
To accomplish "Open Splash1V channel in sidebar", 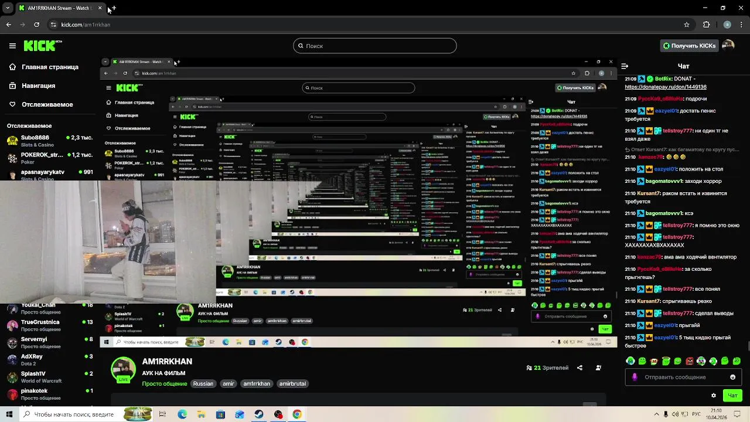I will click(x=50, y=377).
